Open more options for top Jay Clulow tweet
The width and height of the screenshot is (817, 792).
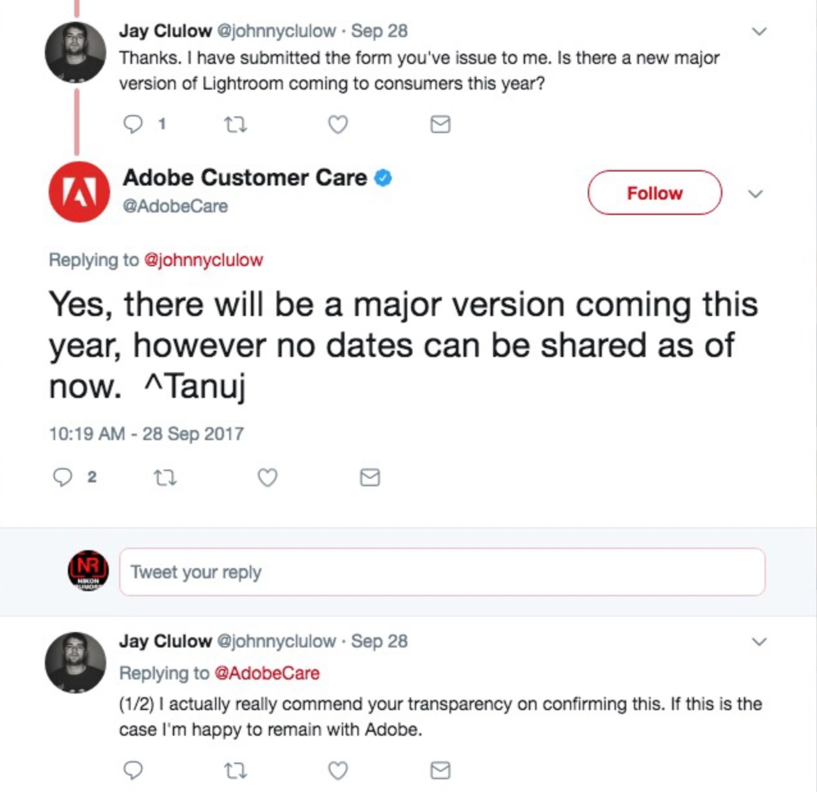pos(759,31)
